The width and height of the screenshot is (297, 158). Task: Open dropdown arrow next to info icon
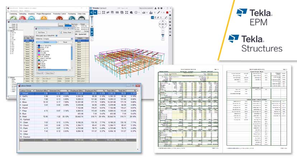139,13
